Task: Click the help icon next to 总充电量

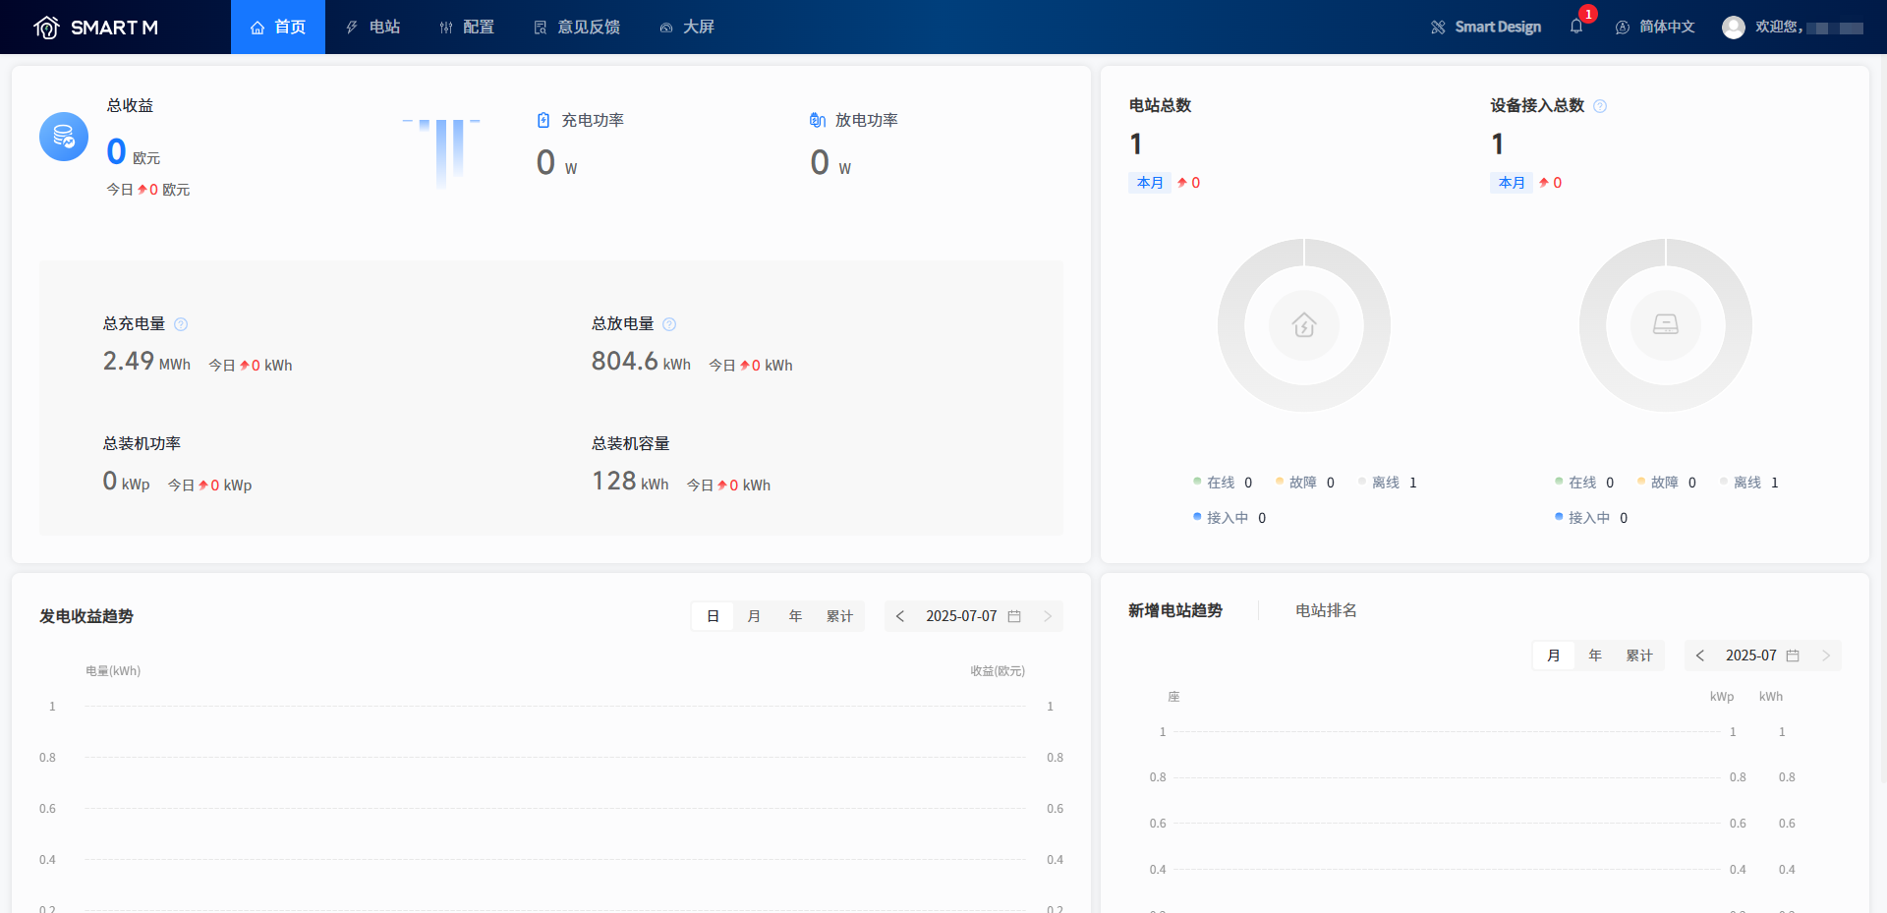Action: [181, 324]
